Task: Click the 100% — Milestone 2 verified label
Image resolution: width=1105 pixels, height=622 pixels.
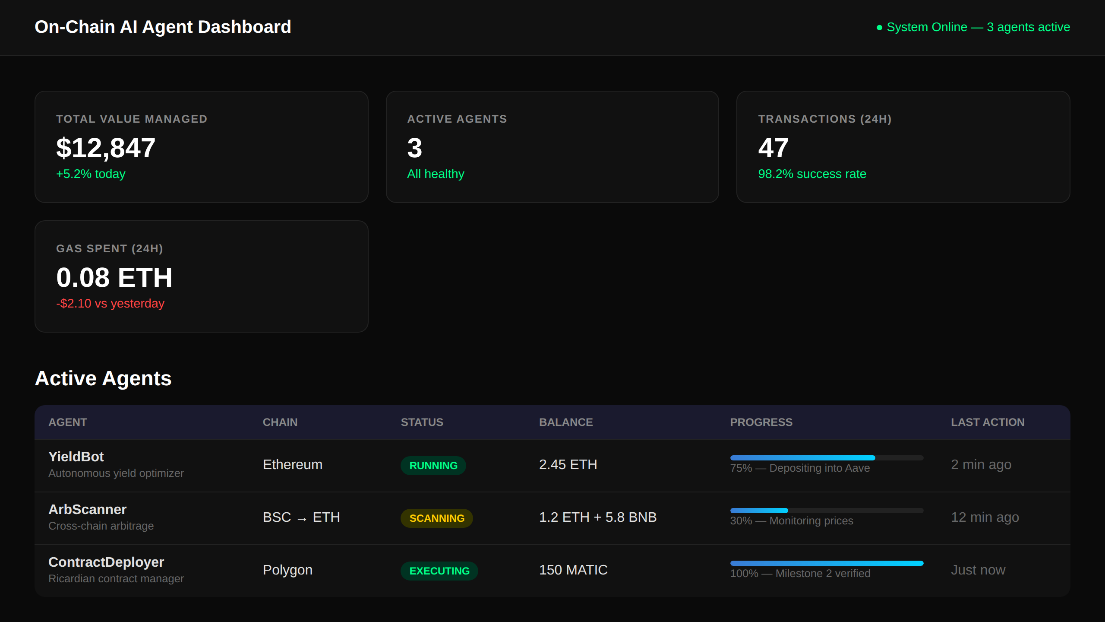Action: (800, 574)
